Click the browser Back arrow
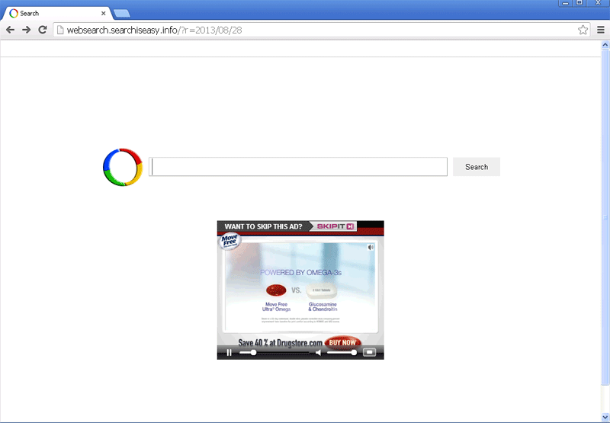This screenshot has width=610, height=423. [x=11, y=30]
